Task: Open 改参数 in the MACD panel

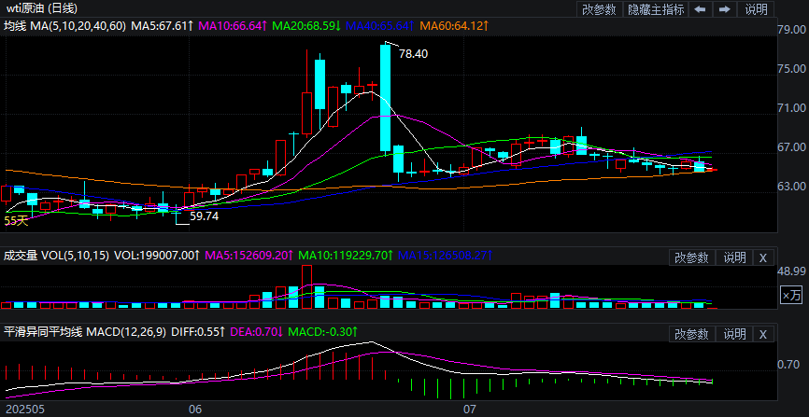Action: (692, 334)
